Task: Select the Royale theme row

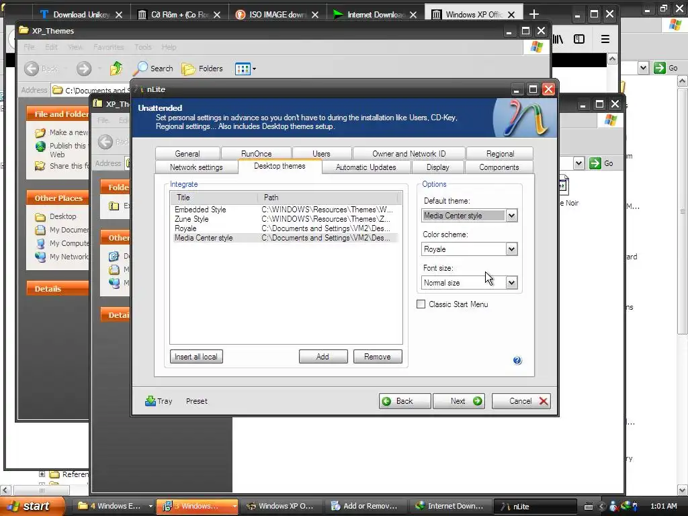Action: click(284, 228)
